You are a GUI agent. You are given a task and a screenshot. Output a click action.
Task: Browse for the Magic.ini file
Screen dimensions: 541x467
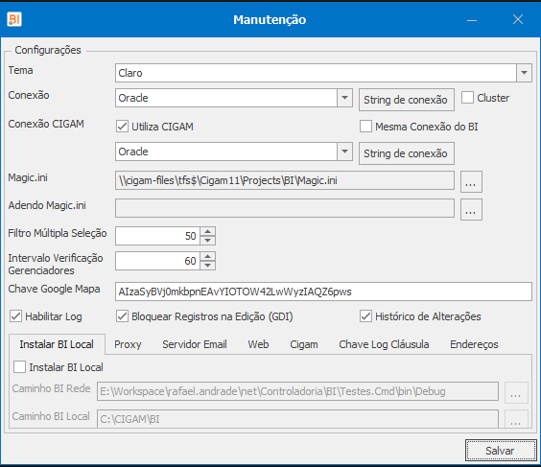point(471,181)
